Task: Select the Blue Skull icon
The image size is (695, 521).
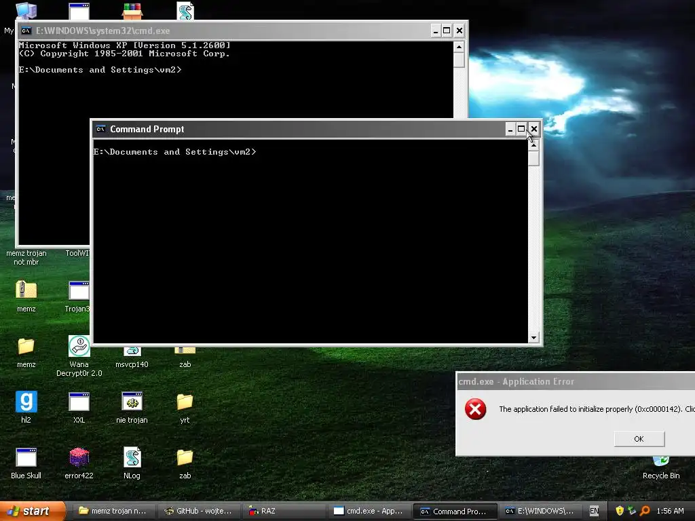Action: tap(26, 457)
